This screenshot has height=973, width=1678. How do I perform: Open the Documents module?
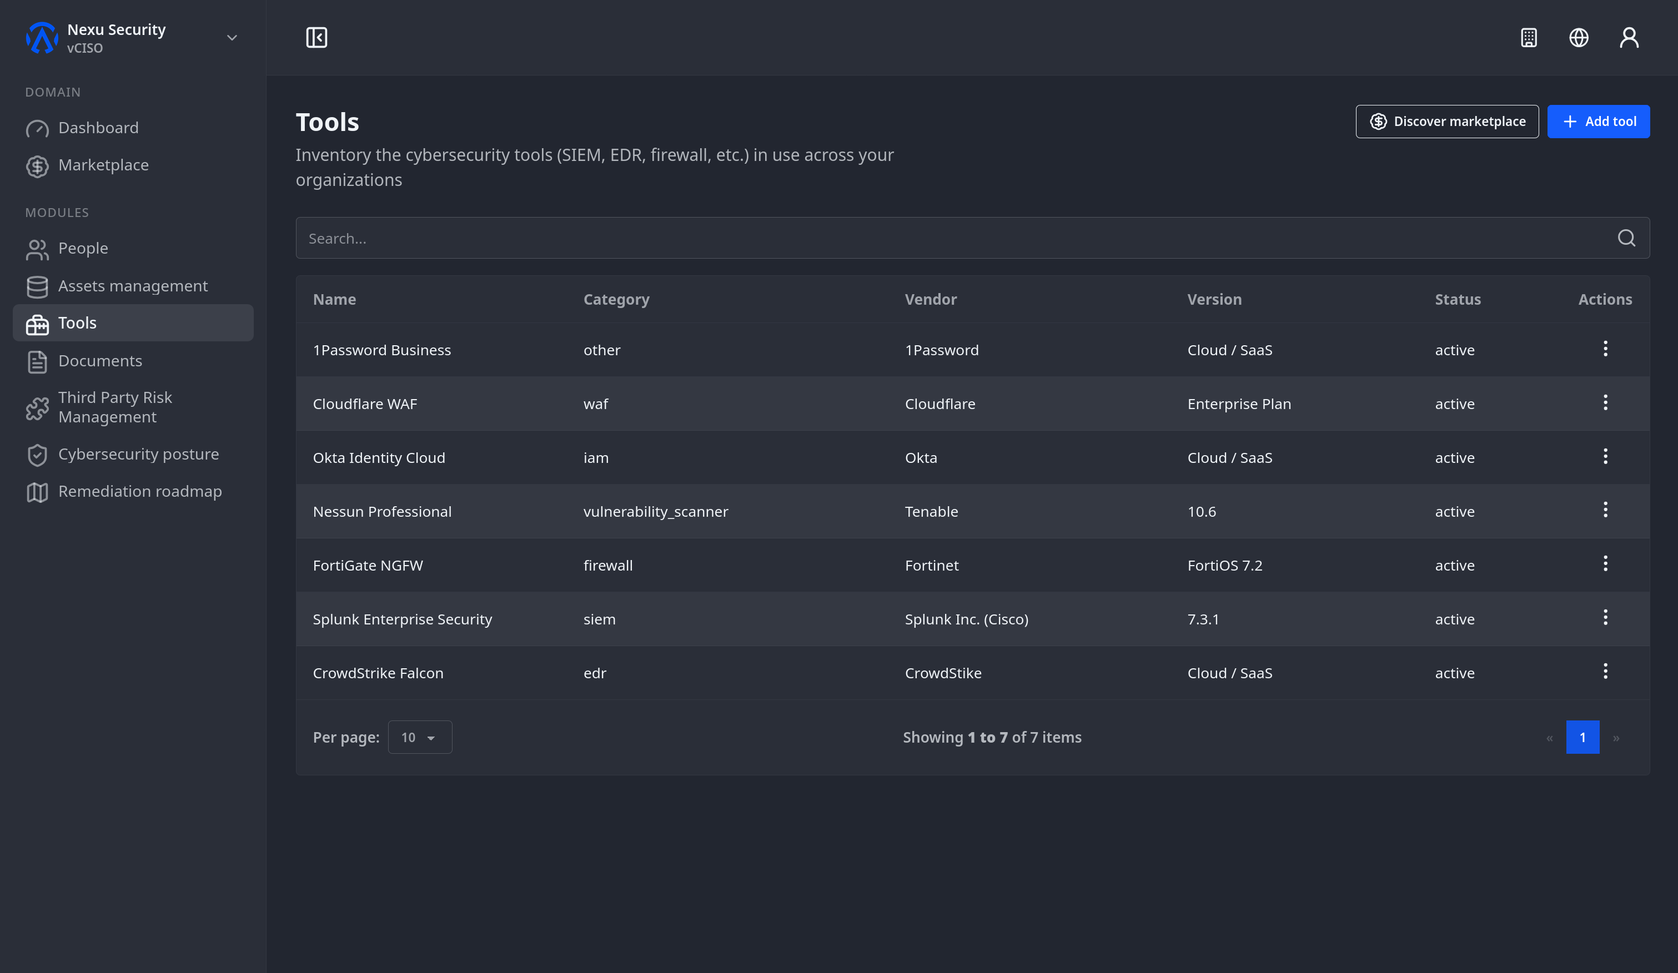133,361
